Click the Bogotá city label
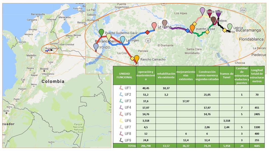This screenshot has height=151, width=269. pyautogui.click(x=44, y=69)
